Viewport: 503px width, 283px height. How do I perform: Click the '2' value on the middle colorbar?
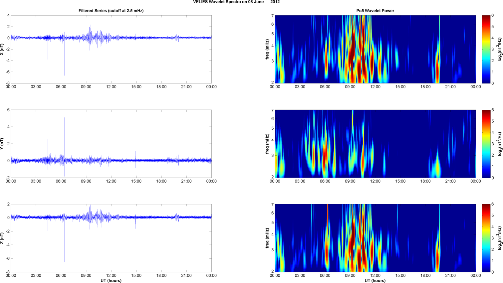pos(493,155)
